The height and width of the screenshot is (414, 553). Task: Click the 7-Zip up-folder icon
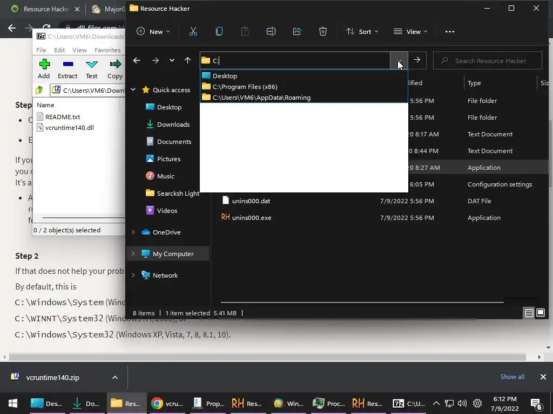[39, 90]
